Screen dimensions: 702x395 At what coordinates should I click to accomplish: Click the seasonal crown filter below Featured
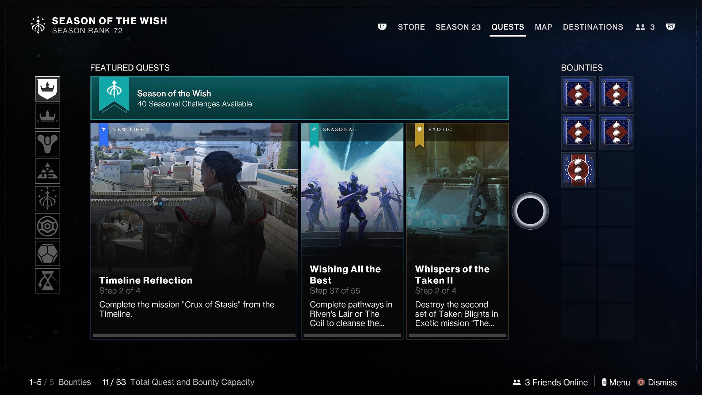[47, 116]
